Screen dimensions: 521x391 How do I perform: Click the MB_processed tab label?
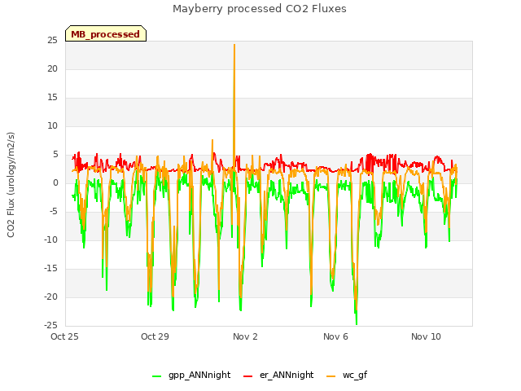[105, 34]
